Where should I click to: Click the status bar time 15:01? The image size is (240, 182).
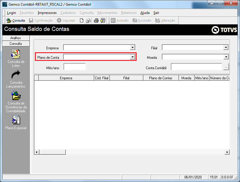tap(214, 177)
